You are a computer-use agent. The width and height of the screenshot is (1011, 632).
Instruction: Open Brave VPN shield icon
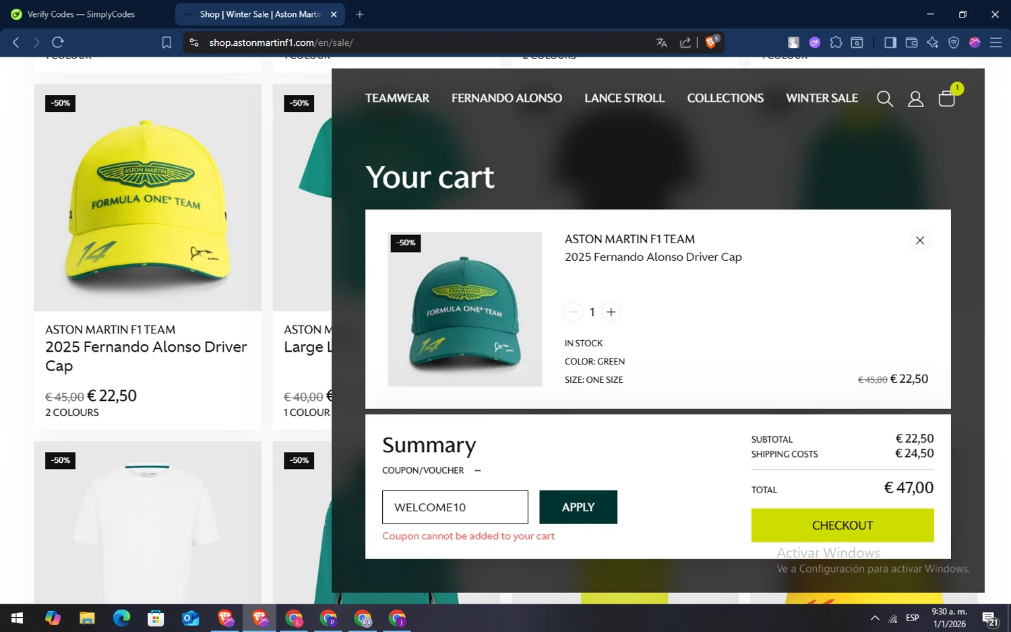pyautogui.click(x=954, y=42)
